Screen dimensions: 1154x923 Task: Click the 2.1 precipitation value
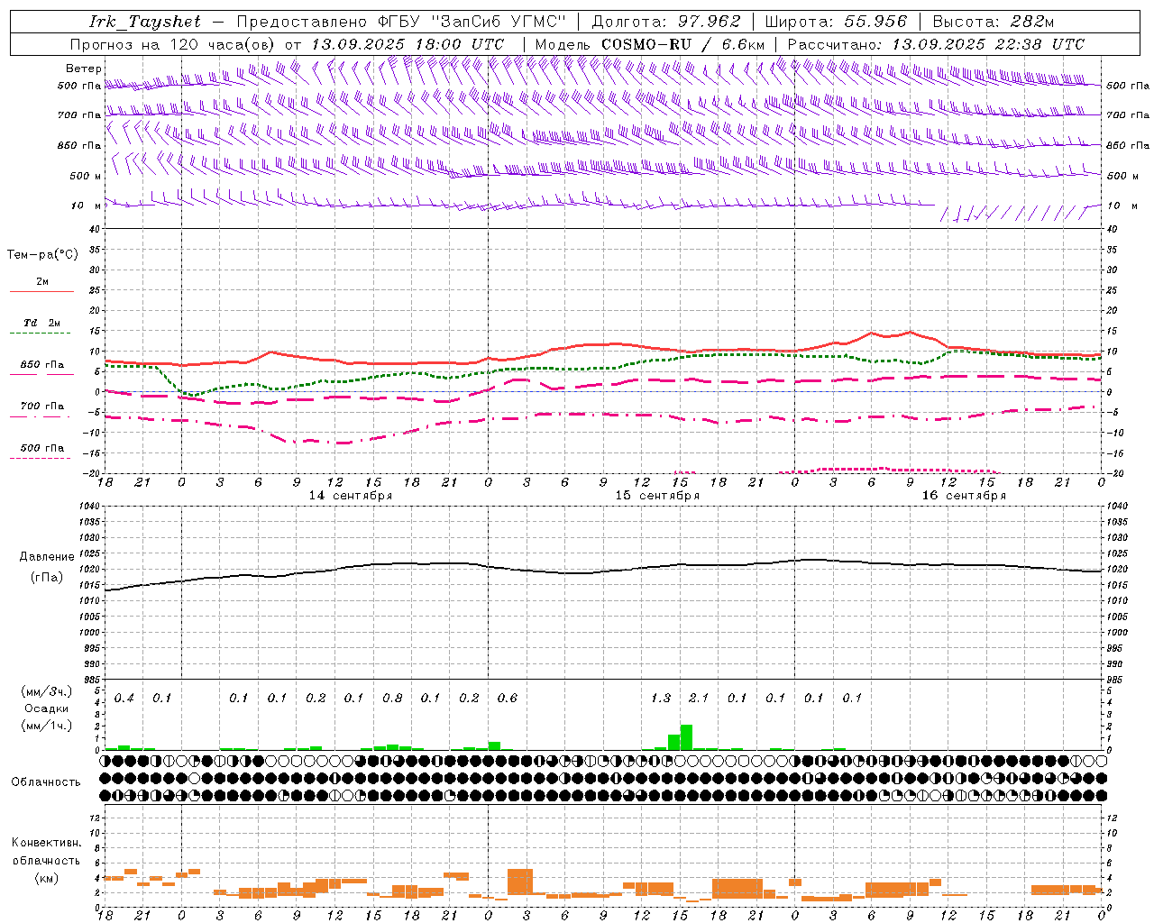699,698
